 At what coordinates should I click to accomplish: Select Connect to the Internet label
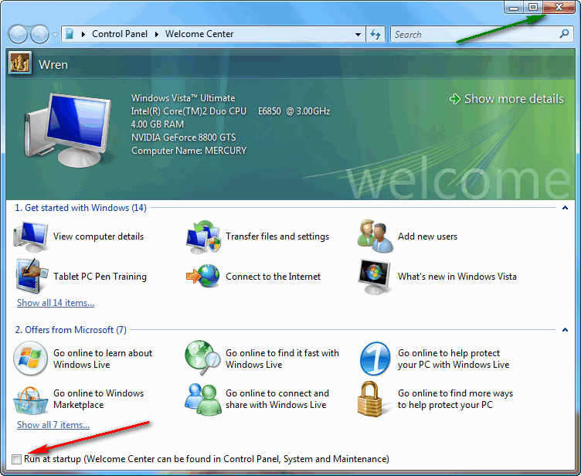[x=273, y=277]
